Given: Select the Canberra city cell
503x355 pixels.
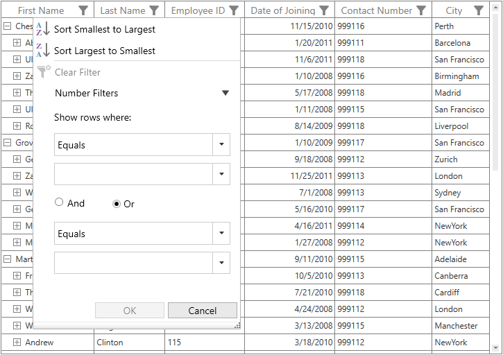Looking at the screenshot, I should [x=461, y=275].
